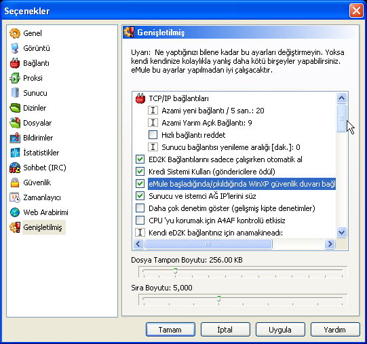
Task: Toggle Hızlı bağlantı reddet checkbox
Action: 153,135
